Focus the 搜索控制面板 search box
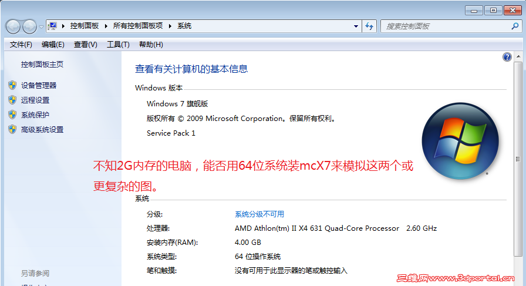526x286 pixels. point(446,26)
